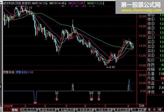Image resolution: width=164 pixels, height=112 pixels.
Task: Select the 卖③ sell order row
Action: click(155, 24)
